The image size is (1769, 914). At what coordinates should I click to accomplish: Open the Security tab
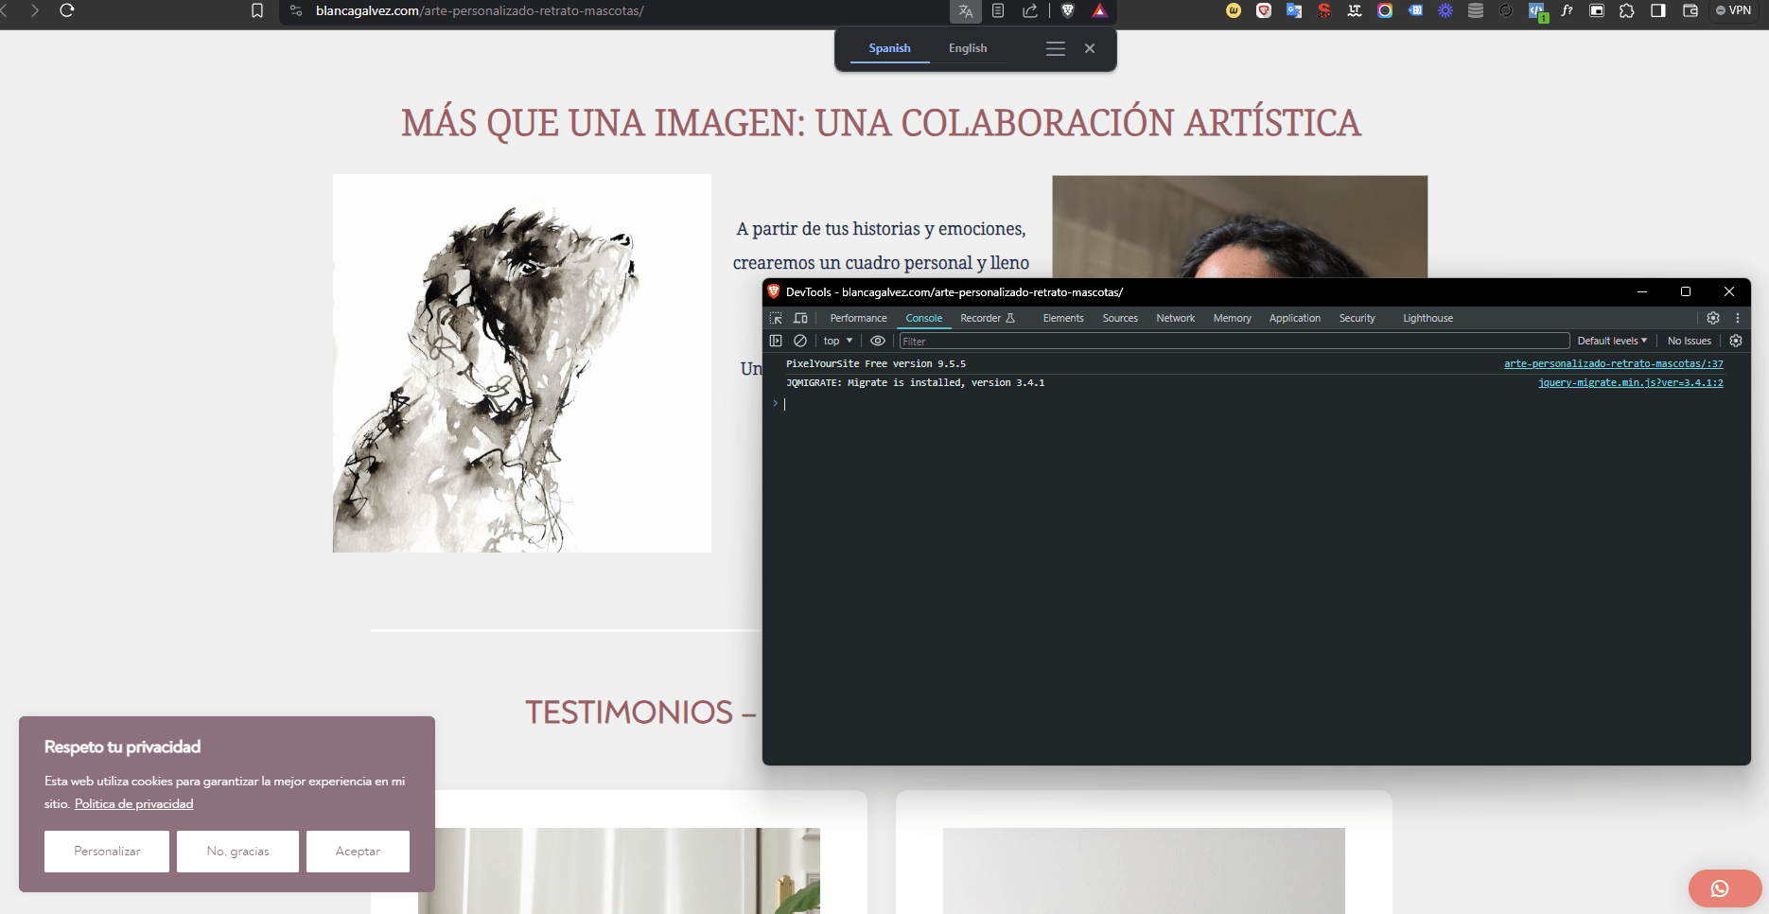(1357, 318)
